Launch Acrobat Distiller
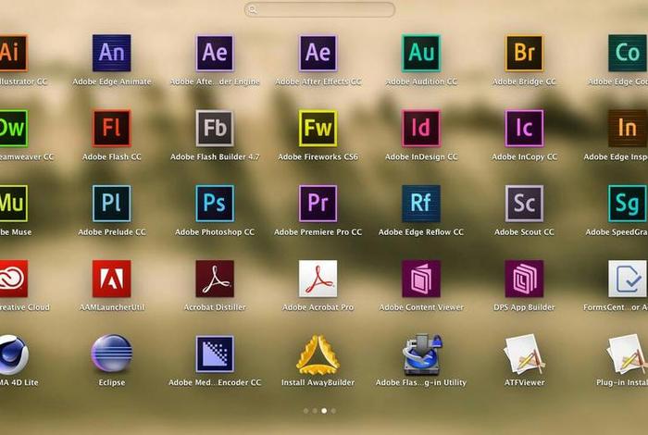The width and height of the screenshot is (648, 435). coord(215,279)
